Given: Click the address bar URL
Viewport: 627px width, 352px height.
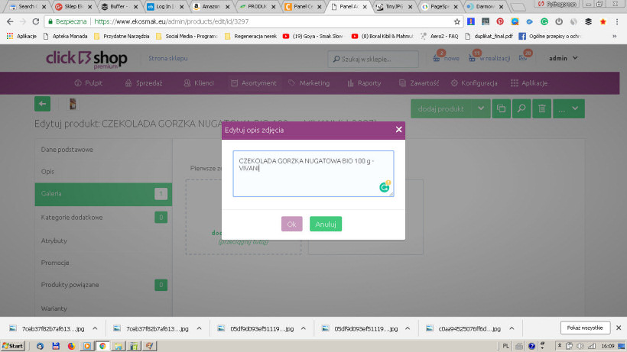Looking at the screenshot, I should [x=171, y=21].
